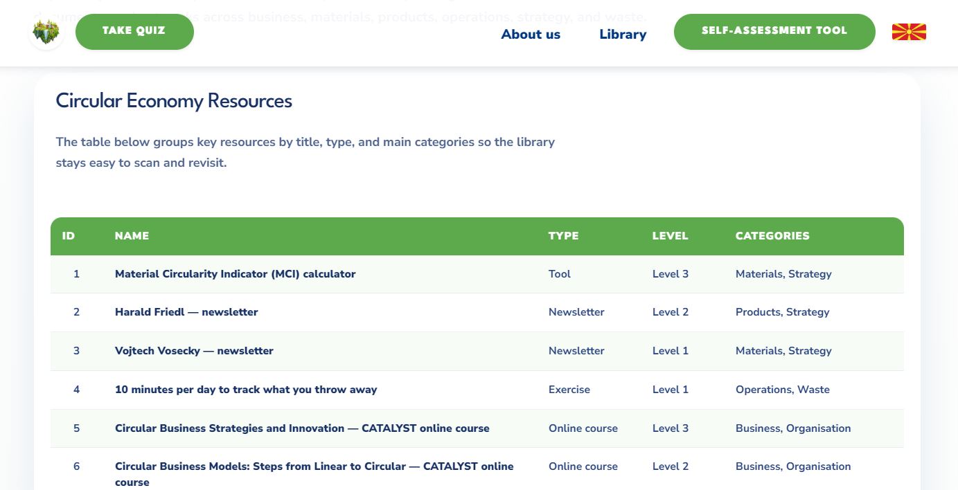Click 'Online course' in Circular Business Models row
The width and height of the screenshot is (958, 490).
[583, 466]
